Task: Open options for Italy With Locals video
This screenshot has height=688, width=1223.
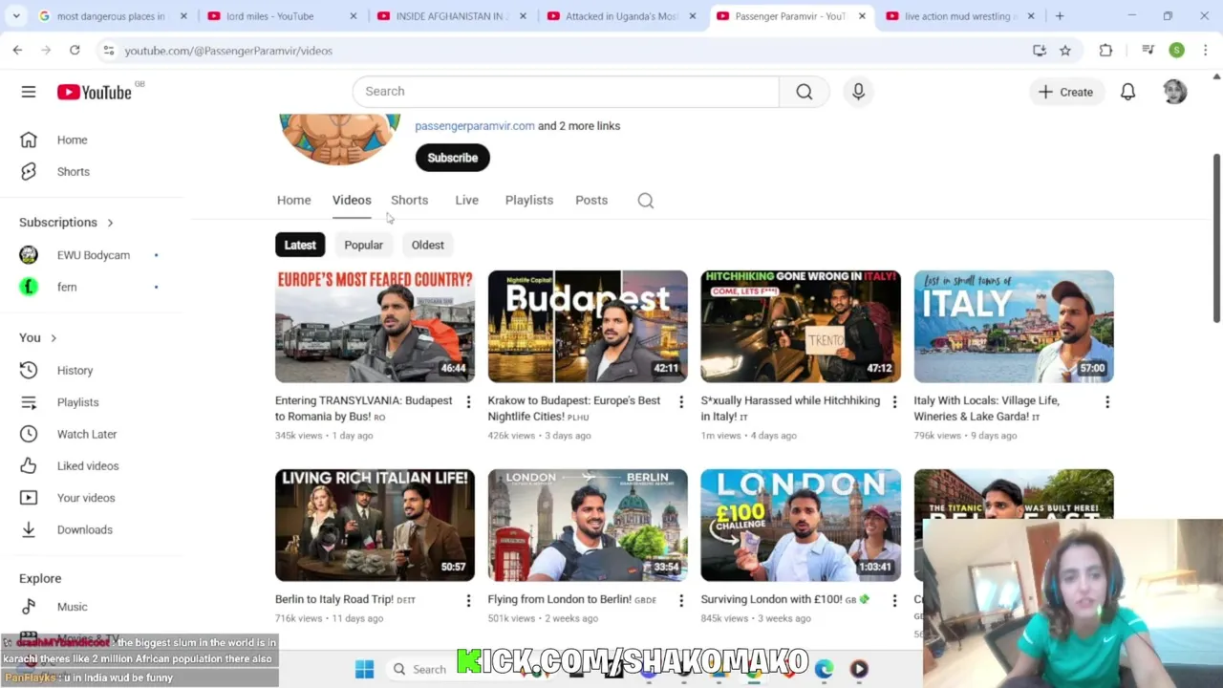Action: (x=1107, y=402)
